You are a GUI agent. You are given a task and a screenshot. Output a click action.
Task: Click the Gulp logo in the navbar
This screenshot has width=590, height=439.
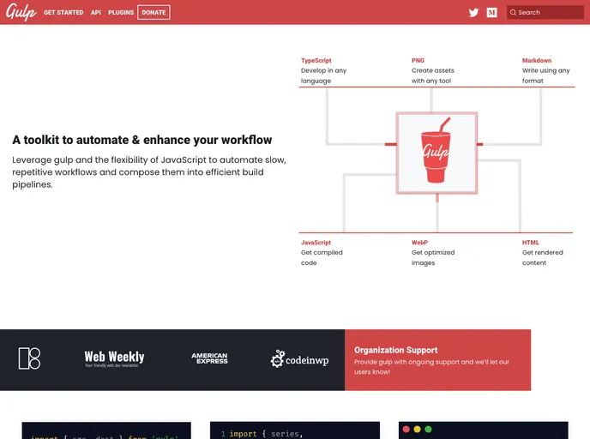pos(21,12)
